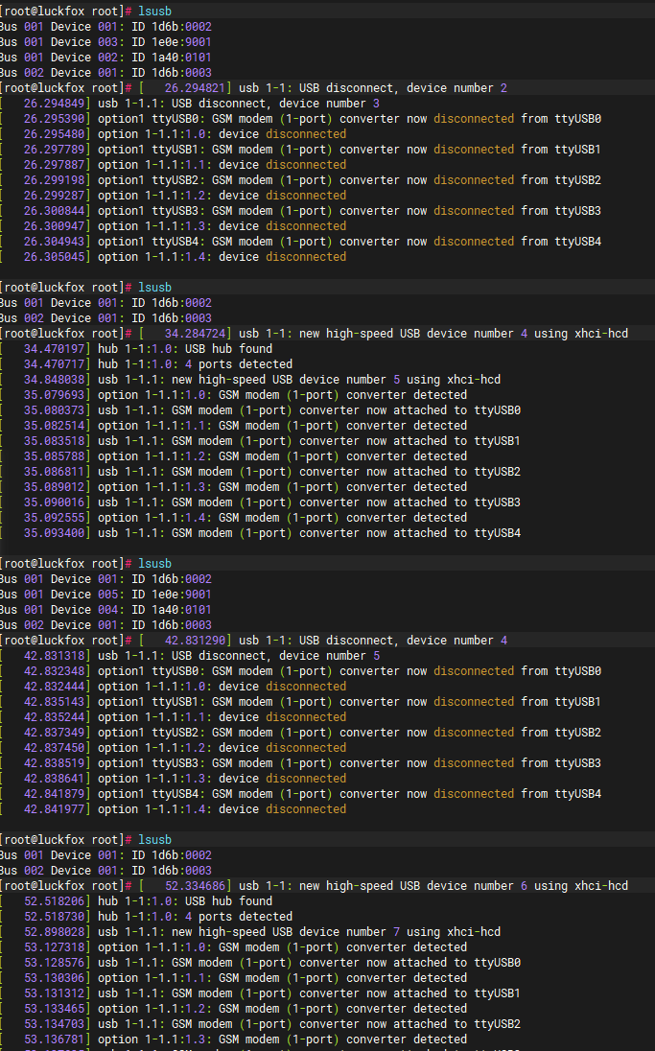
Task: Click line 34.848038 new USB device number 5
Action: (250, 380)
